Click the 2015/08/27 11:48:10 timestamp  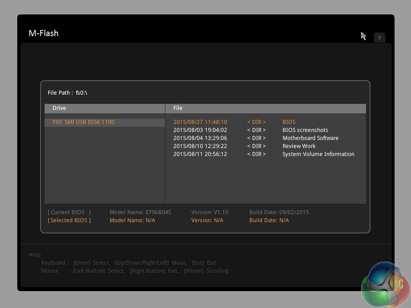[x=200, y=122]
